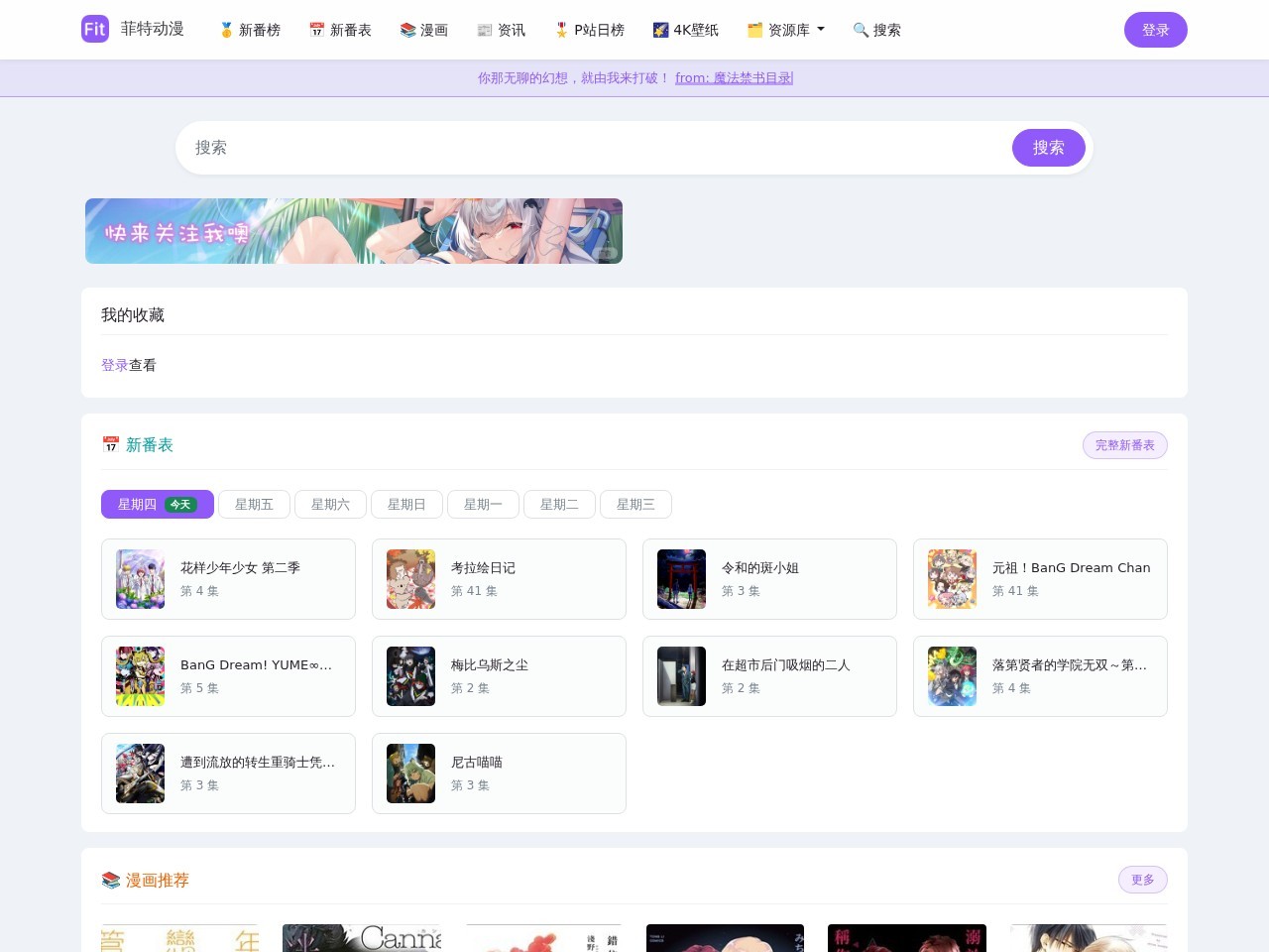The height and width of the screenshot is (952, 1269).
Task: Click the 漫画推荐 section heading
Action: pyautogui.click(x=146, y=881)
